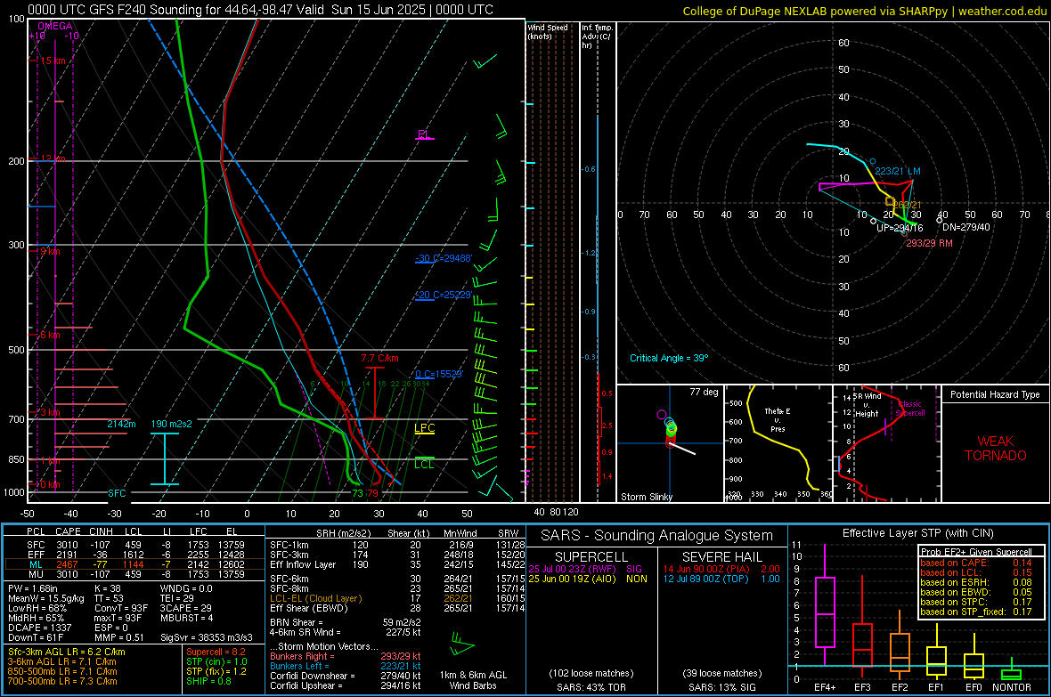Click the green NONTOR box plot
The image size is (1051, 697).
(1011, 673)
